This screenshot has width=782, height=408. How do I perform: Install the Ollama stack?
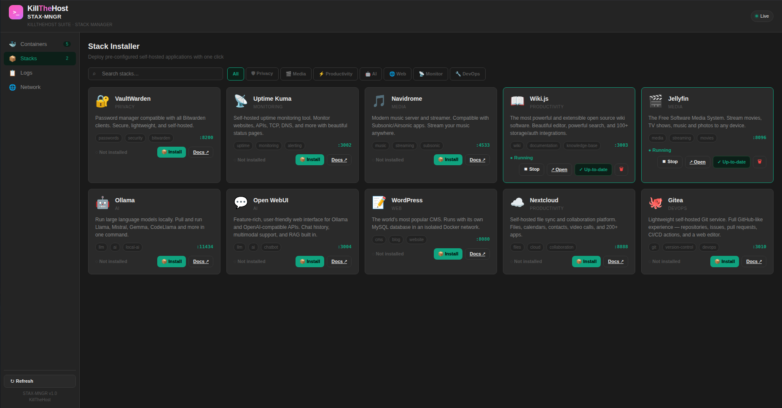coord(172,261)
